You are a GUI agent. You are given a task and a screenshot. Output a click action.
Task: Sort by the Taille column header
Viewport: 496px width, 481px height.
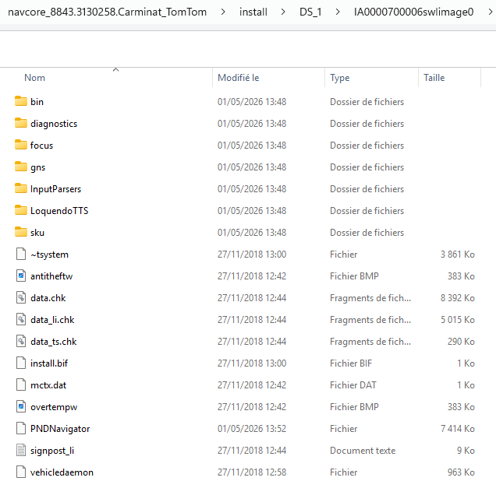point(434,78)
